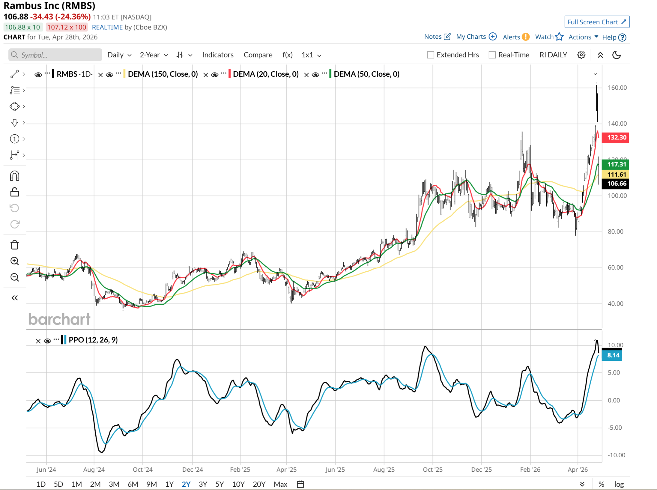Open the Daily frequency dropdown
The height and width of the screenshot is (490, 657).
tap(119, 55)
